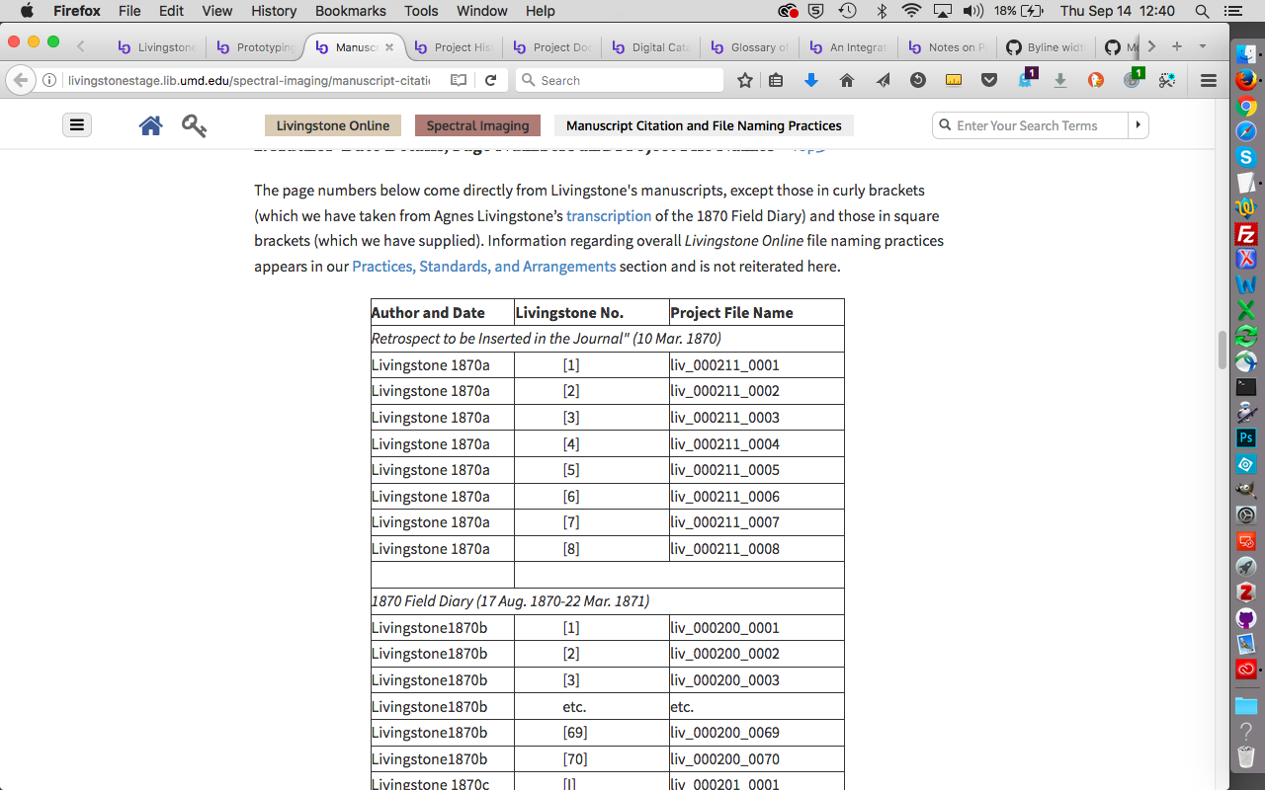Screen dimensions: 1265x790
Task: Switch to the Glossary tab
Action: coord(749,46)
